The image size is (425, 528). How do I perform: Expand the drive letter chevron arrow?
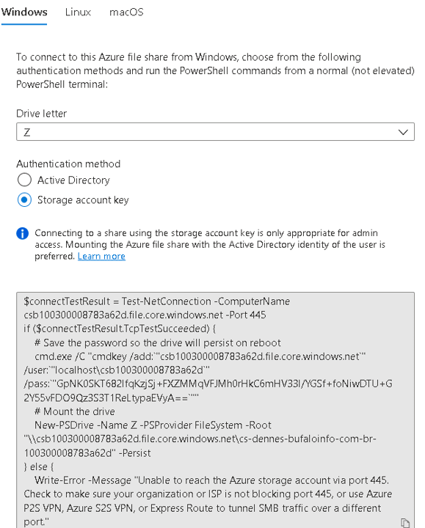click(403, 132)
